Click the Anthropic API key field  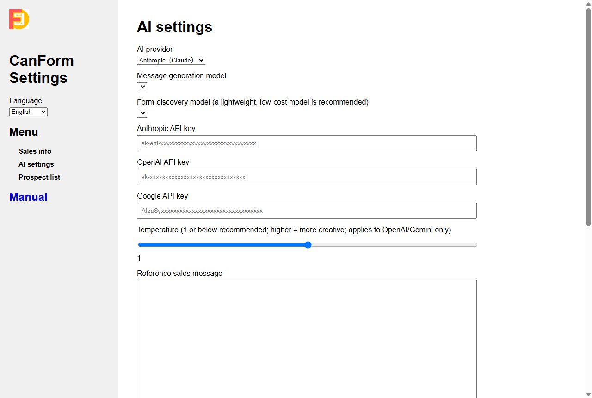[307, 143]
